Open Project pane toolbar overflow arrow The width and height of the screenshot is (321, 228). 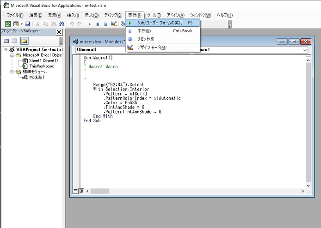point(61,42)
